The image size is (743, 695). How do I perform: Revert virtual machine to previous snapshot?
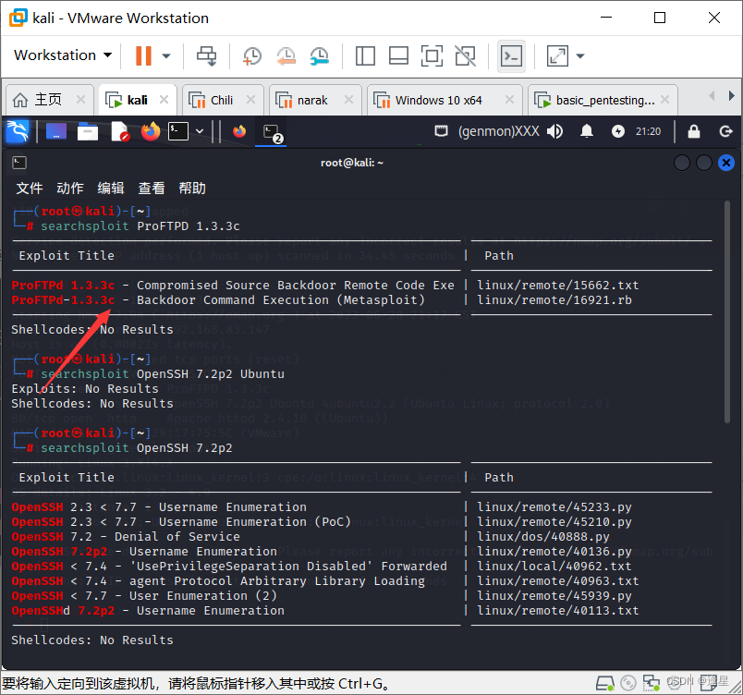(286, 55)
